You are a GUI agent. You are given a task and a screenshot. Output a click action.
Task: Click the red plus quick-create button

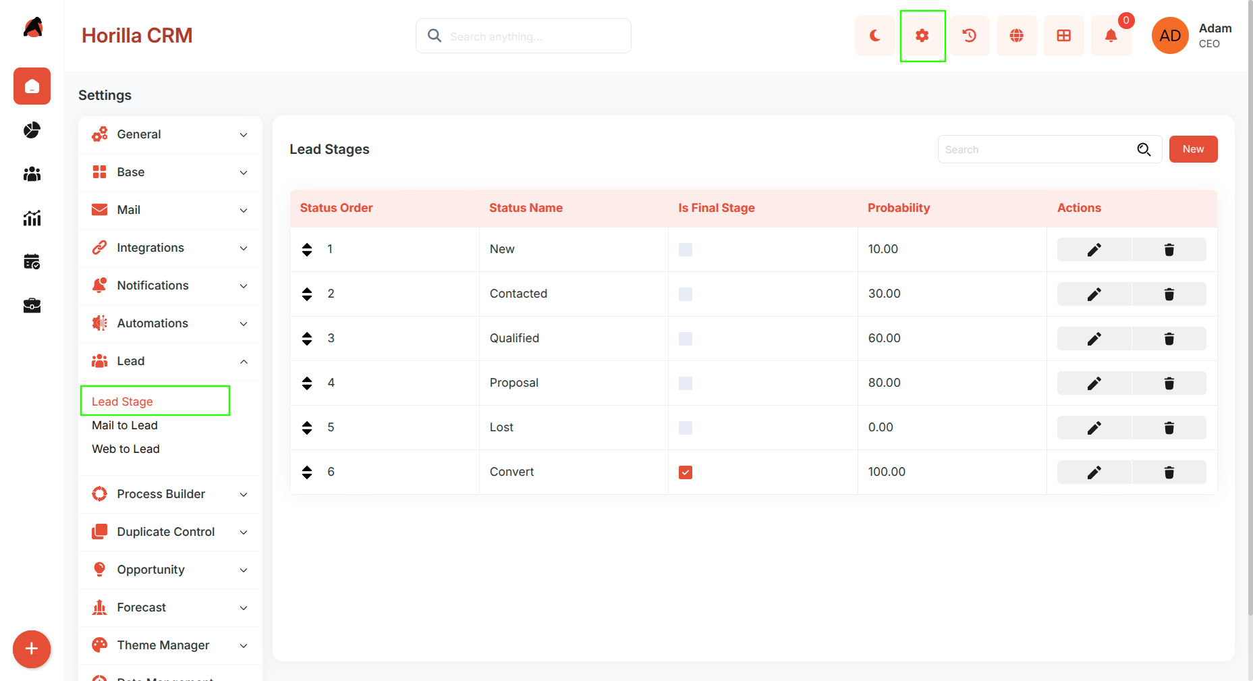(32, 649)
